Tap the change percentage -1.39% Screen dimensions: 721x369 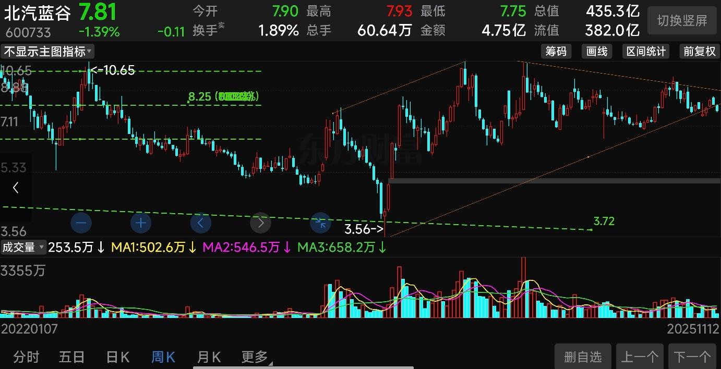pos(99,32)
